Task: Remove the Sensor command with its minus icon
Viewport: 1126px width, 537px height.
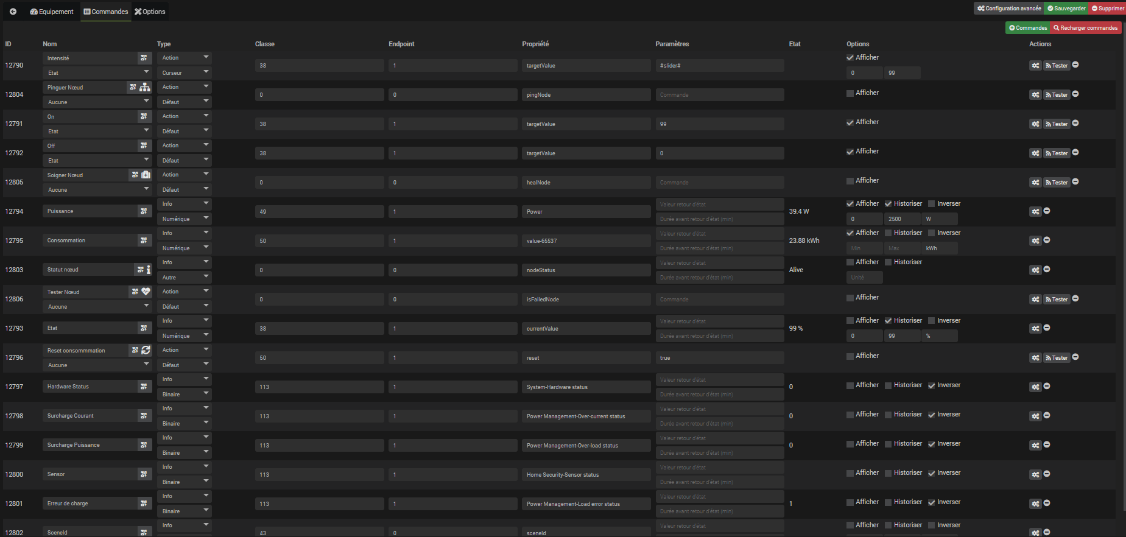Action: click(x=1047, y=474)
